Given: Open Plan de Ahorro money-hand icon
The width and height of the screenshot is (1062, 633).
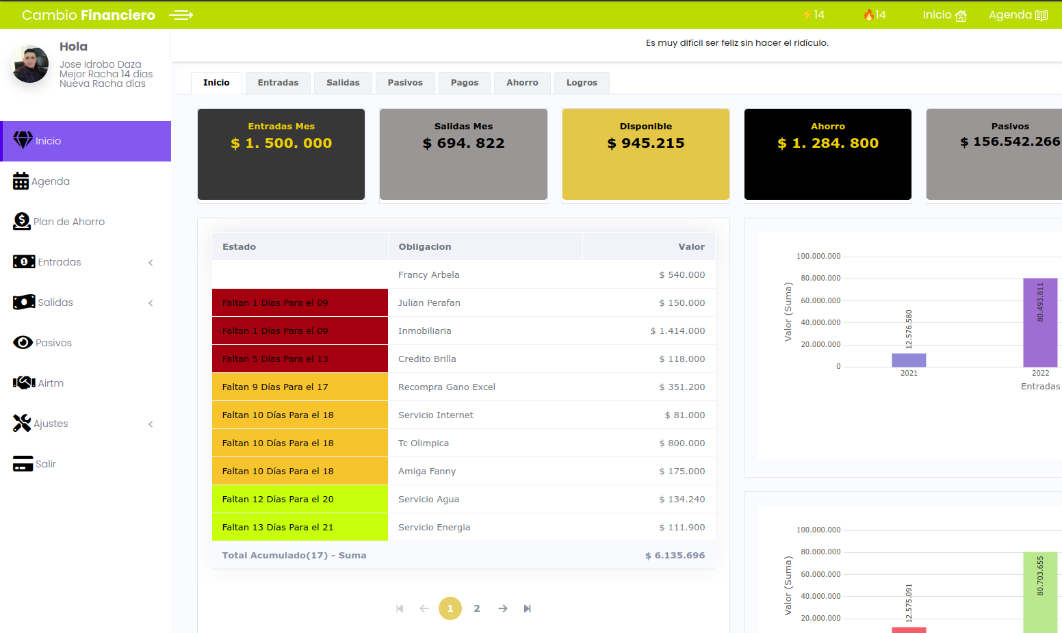Looking at the screenshot, I should 22,221.
